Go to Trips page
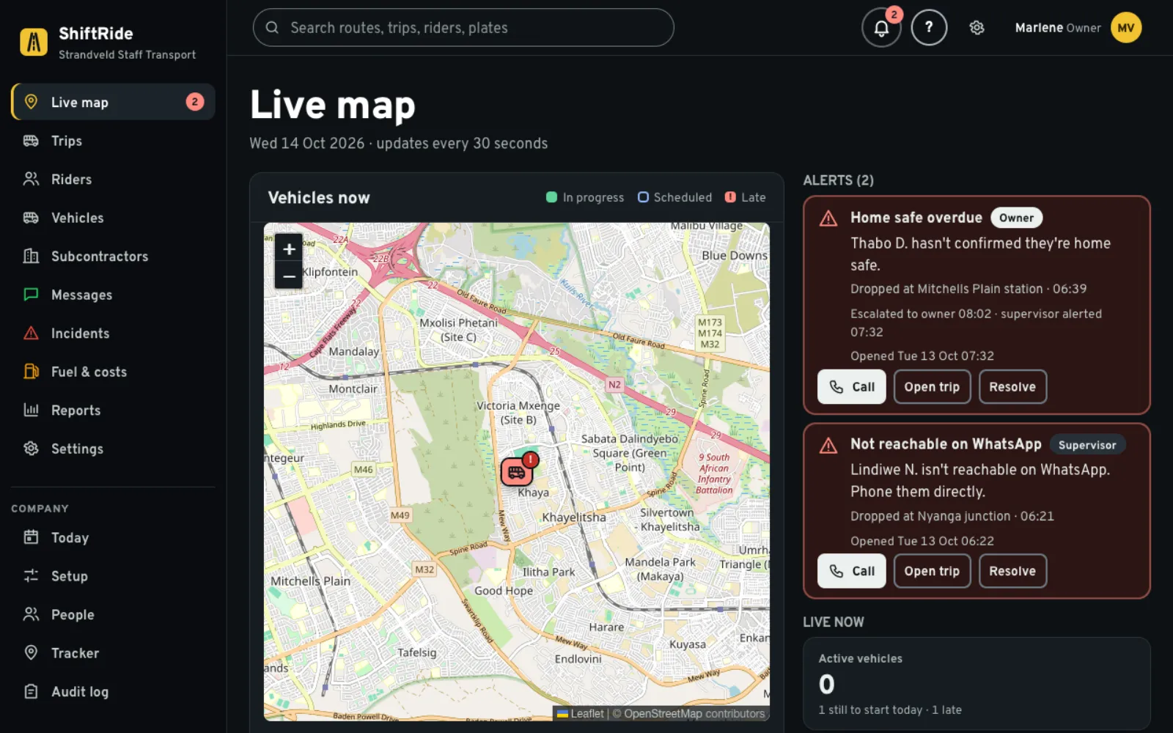1173x733 pixels. pos(114,141)
